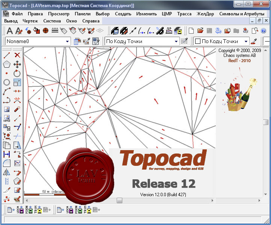
Task: Click the vertical scroll down arrow
Action: pyautogui.click(x=266, y=194)
